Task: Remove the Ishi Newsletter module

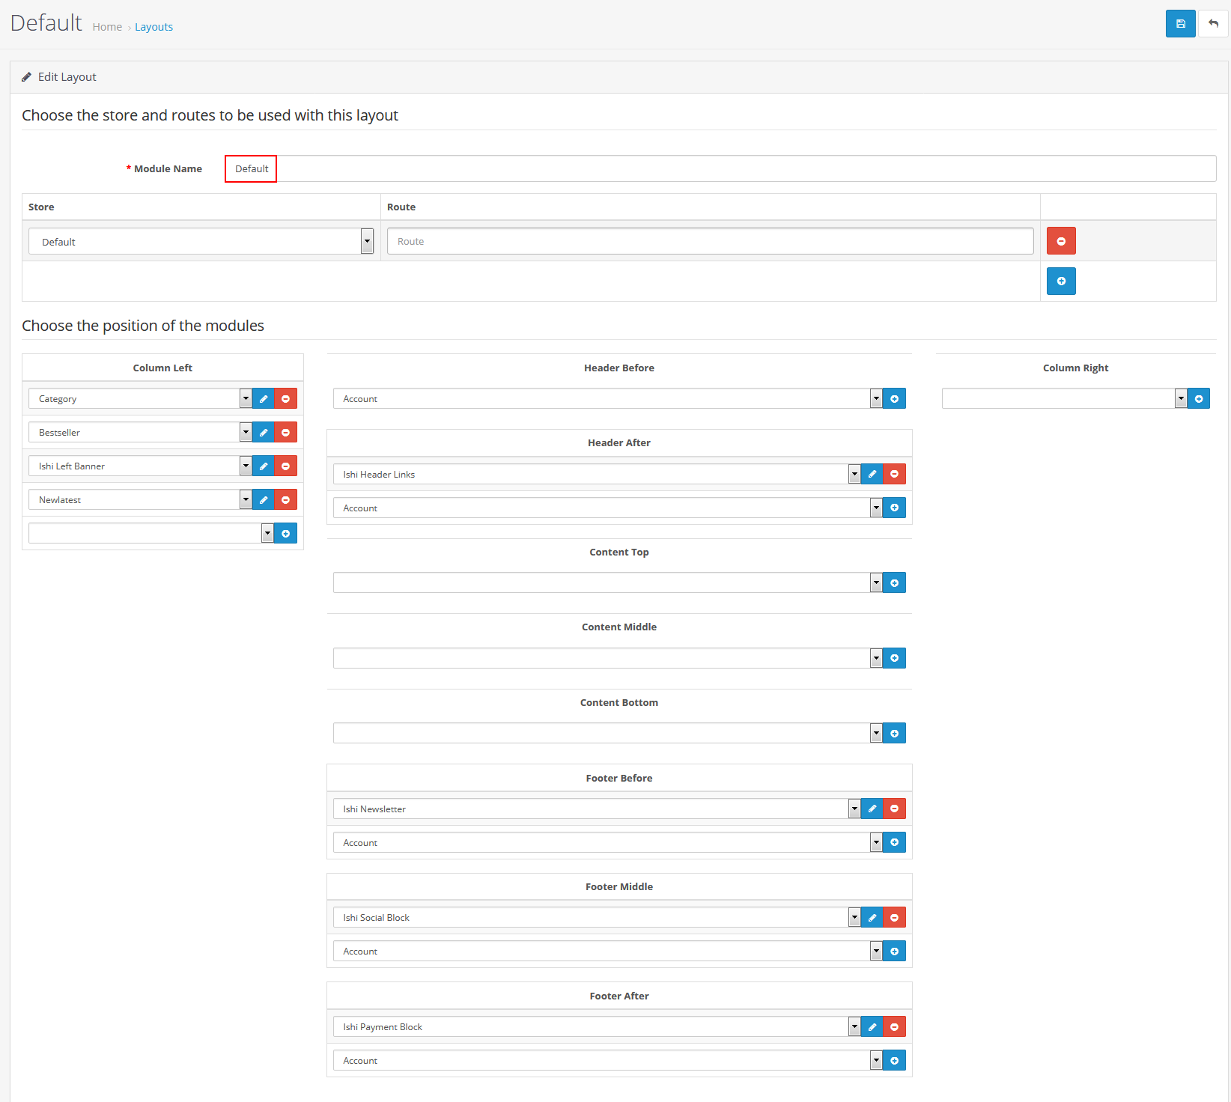Action: tap(894, 809)
